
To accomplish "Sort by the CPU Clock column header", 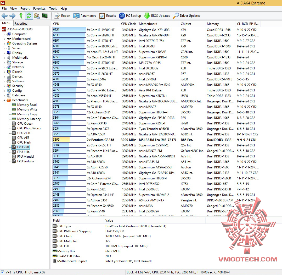I will click(128, 24).
